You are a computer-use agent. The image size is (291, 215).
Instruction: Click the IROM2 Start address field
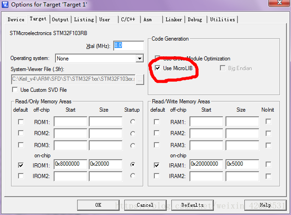tap(71, 176)
